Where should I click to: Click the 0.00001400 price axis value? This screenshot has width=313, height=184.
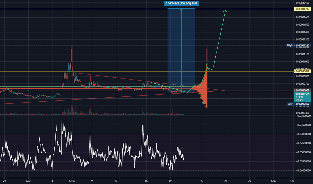[x=303, y=32]
